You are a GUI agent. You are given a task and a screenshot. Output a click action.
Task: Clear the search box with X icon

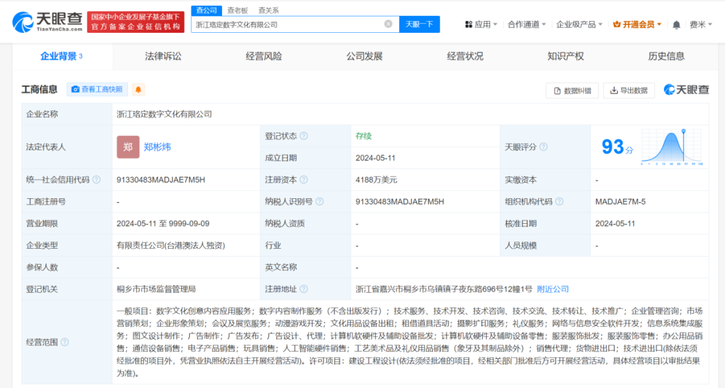point(388,24)
